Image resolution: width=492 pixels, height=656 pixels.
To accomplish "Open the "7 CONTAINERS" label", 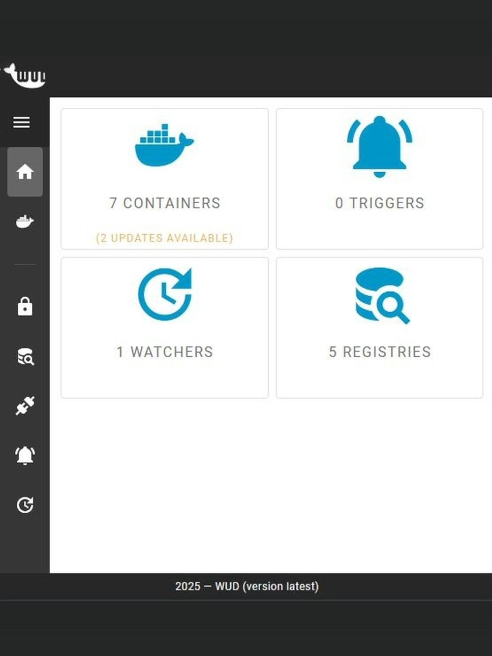I will (165, 203).
